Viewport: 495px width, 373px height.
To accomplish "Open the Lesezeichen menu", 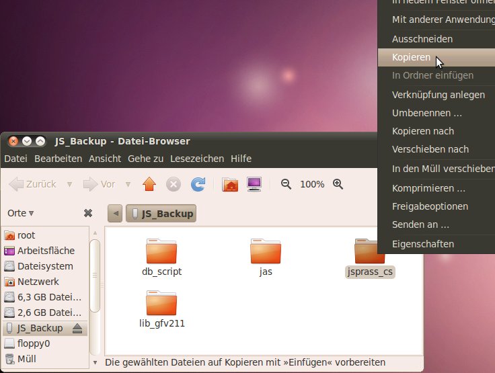I will pyautogui.click(x=197, y=159).
